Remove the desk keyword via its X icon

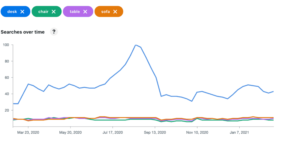[22, 12]
